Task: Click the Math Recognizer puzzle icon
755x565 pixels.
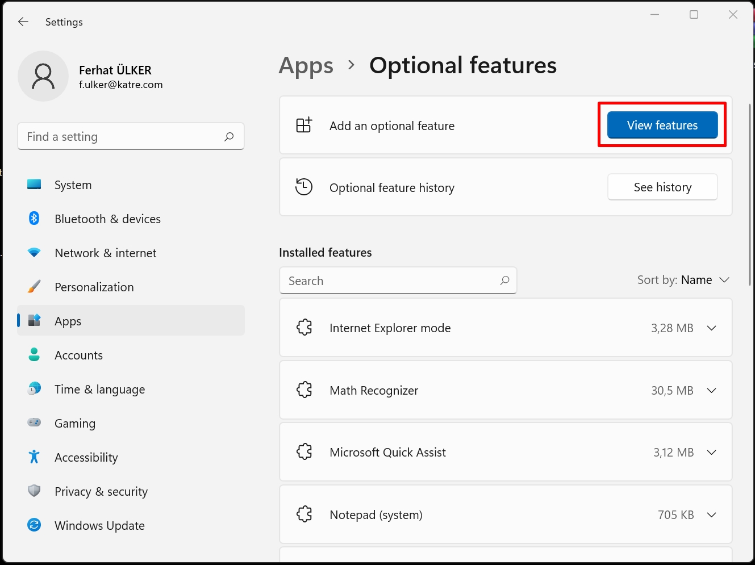Action: [304, 390]
